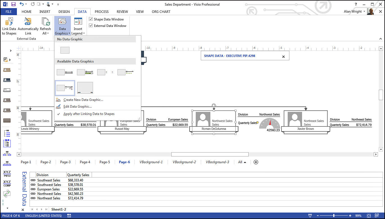Select the green Dynamic connector stencil icon
This screenshot has height=219, width=385.
coord(7,194)
